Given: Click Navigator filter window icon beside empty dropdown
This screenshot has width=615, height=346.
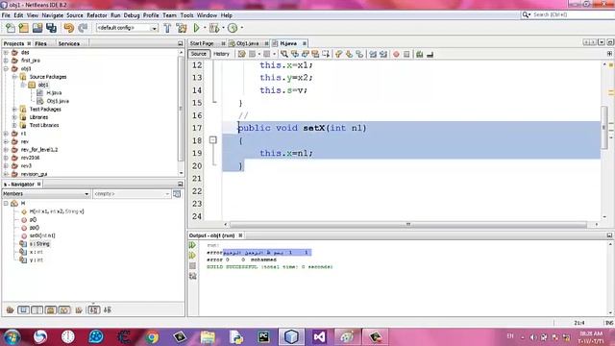Looking at the screenshot, I should pos(177,194).
